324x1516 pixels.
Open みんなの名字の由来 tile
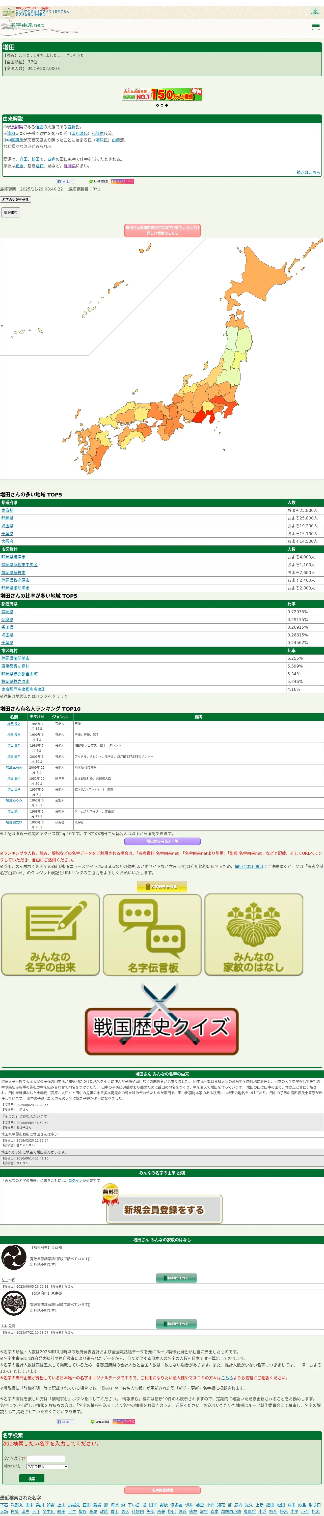tap(50, 935)
